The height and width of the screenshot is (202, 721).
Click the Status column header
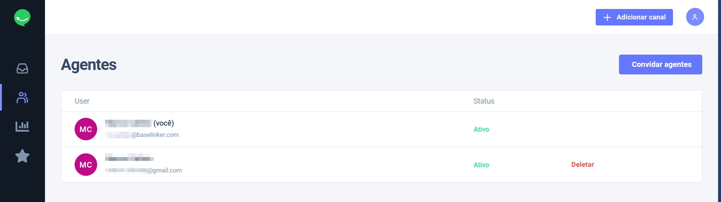(484, 101)
